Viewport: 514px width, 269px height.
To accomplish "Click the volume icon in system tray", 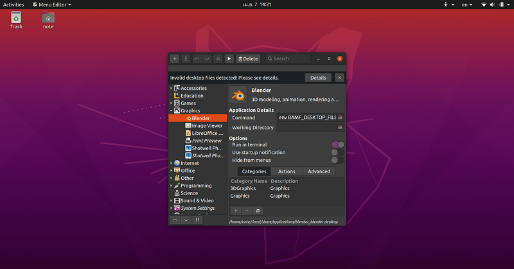I will coord(492,4).
